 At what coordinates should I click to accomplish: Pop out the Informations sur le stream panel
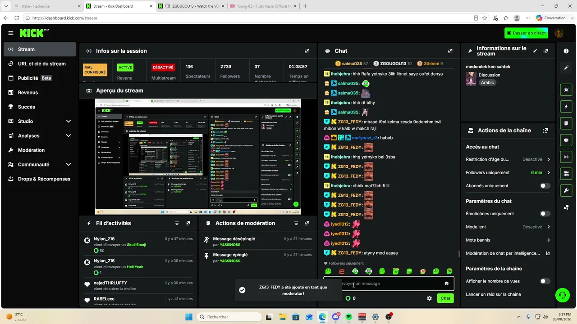546,51
